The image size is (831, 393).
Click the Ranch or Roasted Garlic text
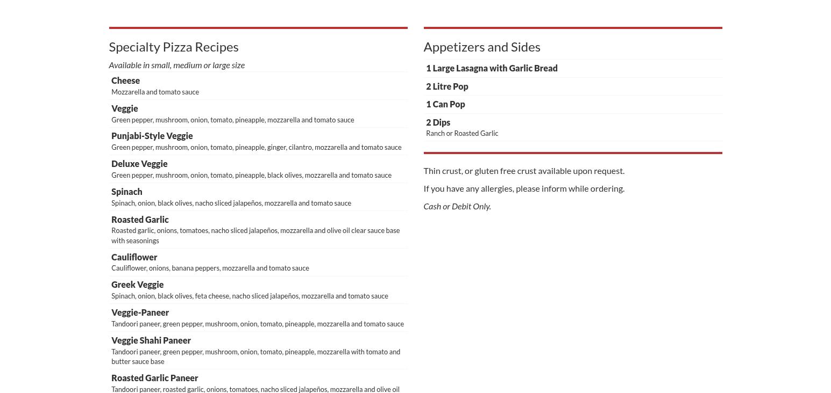pyautogui.click(x=461, y=133)
